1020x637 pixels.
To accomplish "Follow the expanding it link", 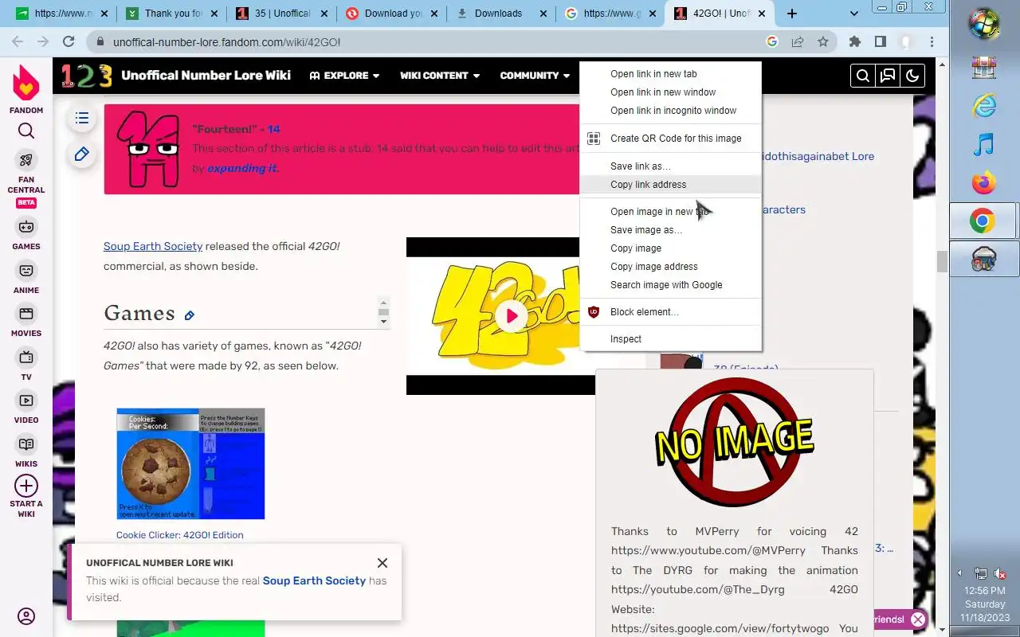I will (x=243, y=168).
